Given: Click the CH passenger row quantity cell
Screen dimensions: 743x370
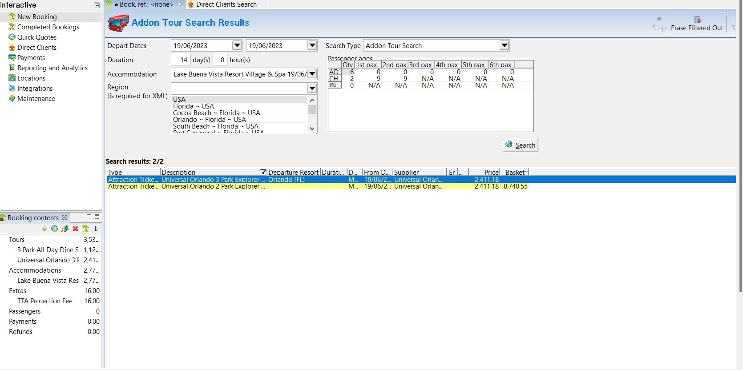Looking at the screenshot, I should (348, 78).
